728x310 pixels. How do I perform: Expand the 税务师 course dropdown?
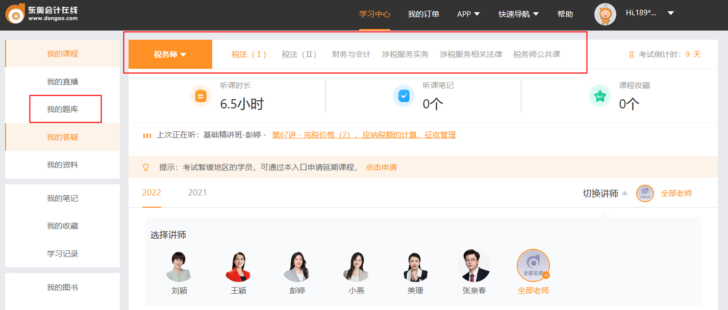(x=170, y=54)
